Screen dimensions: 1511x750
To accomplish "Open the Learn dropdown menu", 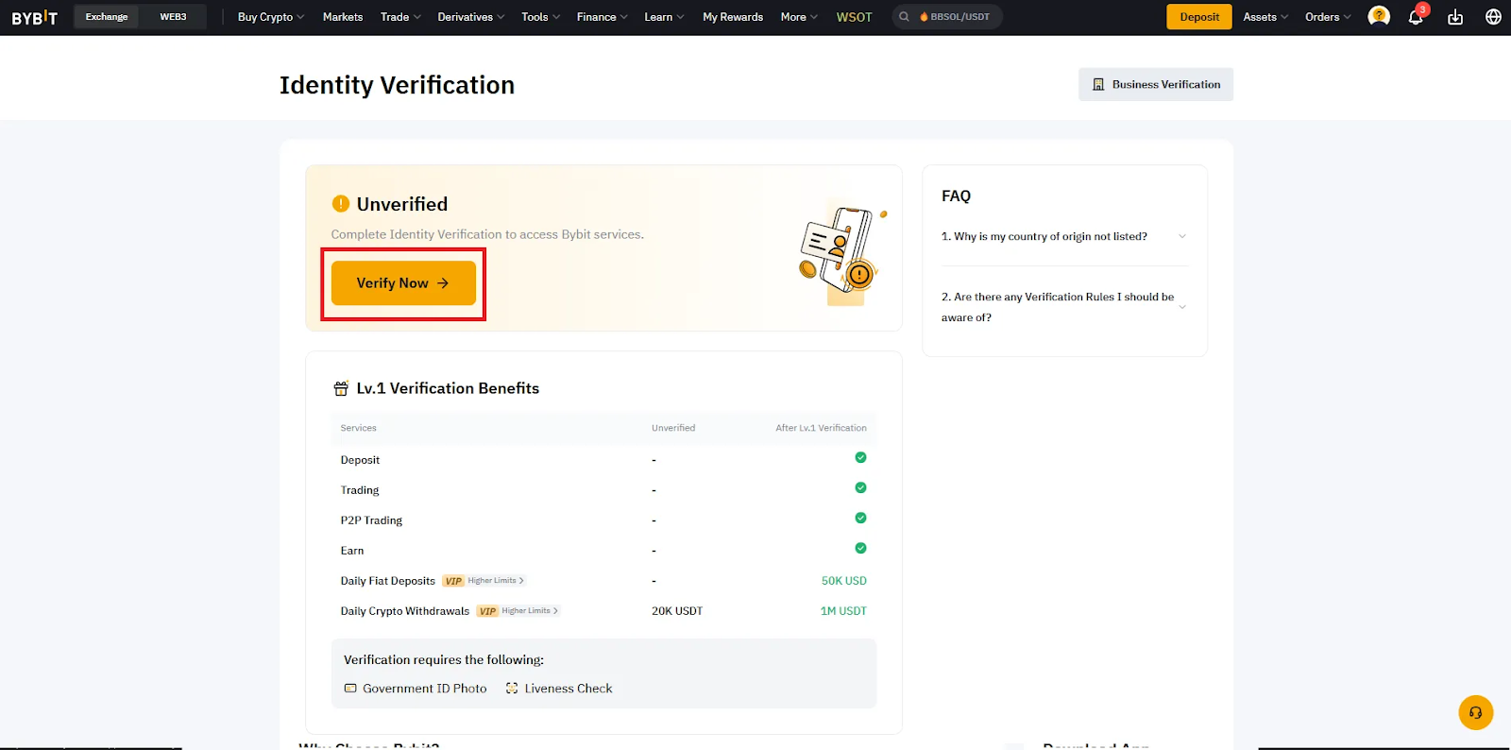I will click(x=664, y=17).
